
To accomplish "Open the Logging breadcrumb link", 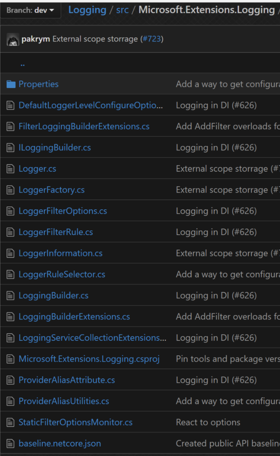I will (87, 10).
